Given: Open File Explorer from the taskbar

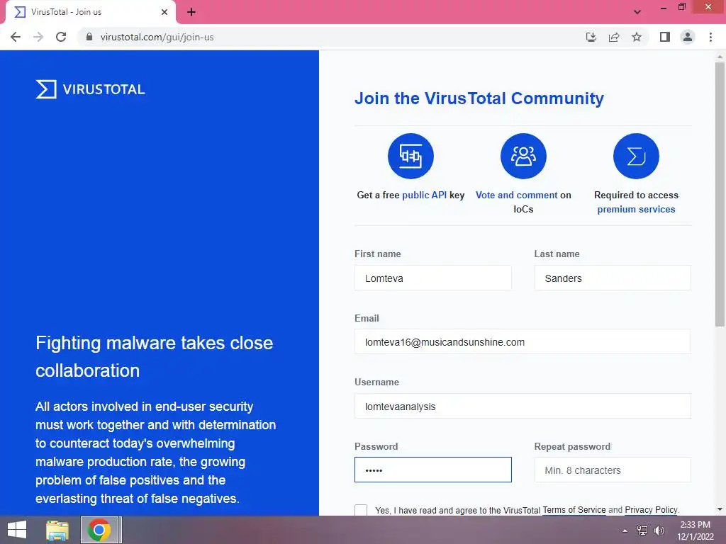Looking at the screenshot, I should (x=57, y=530).
